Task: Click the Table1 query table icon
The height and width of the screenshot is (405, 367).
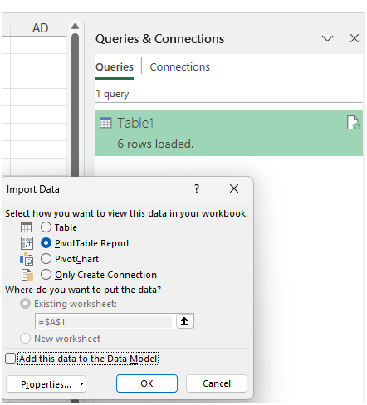Action: point(105,123)
